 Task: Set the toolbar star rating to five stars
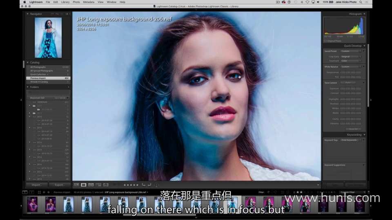(x=137, y=185)
